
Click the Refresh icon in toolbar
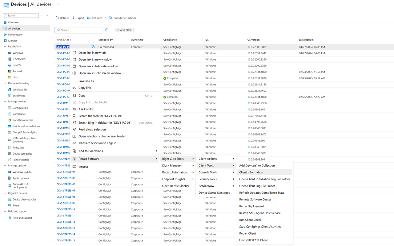[x=57, y=18]
